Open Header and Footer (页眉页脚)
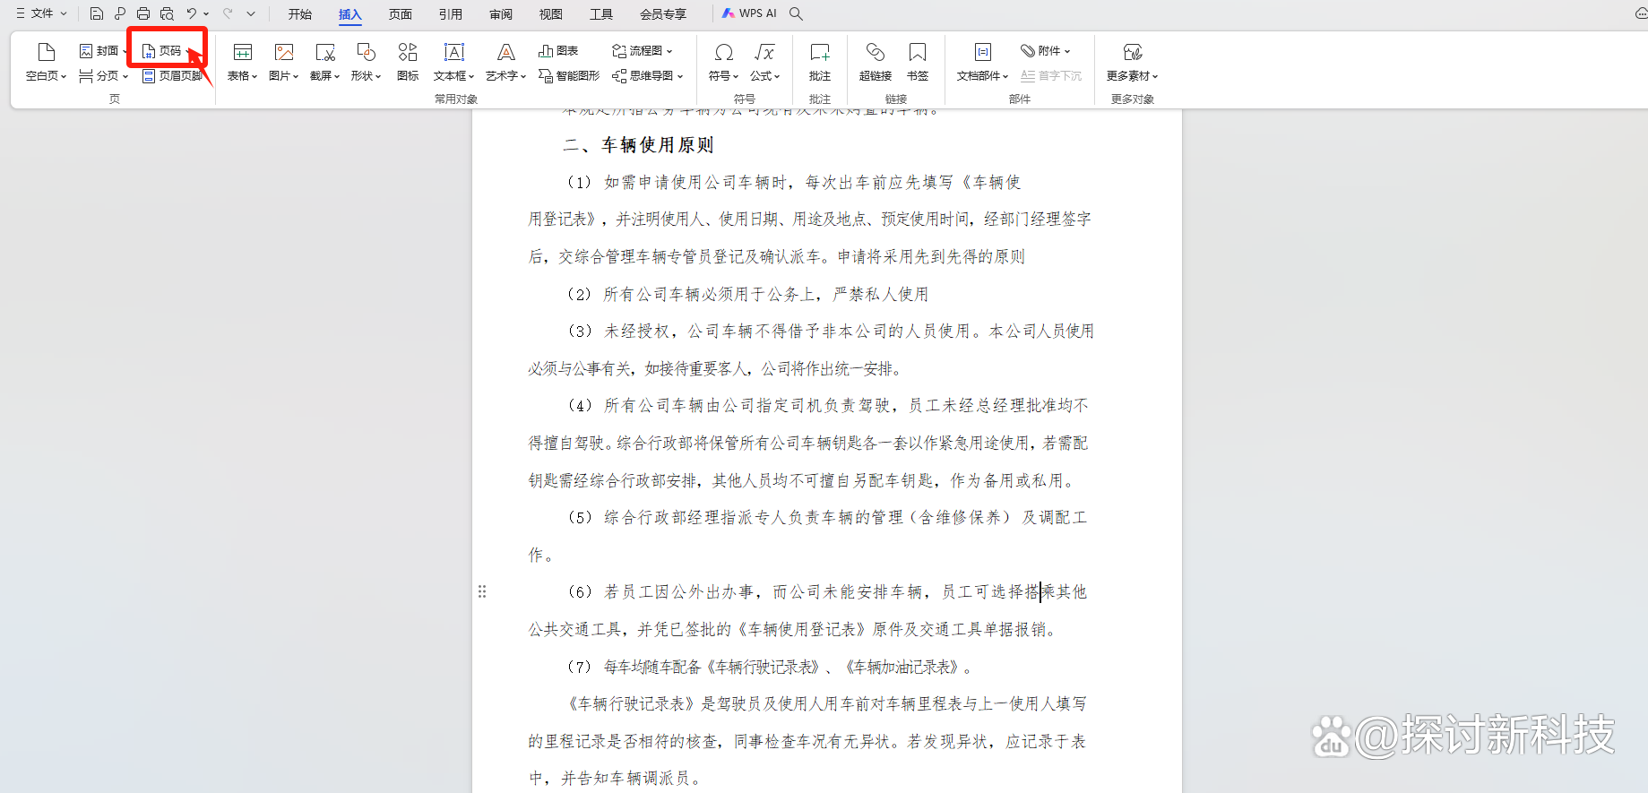Viewport: 1648px width, 793px height. coord(172,76)
